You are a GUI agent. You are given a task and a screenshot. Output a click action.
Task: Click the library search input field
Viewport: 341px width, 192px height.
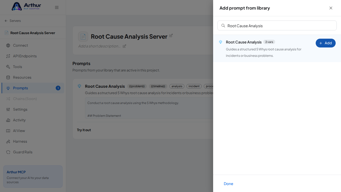(x=277, y=26)
